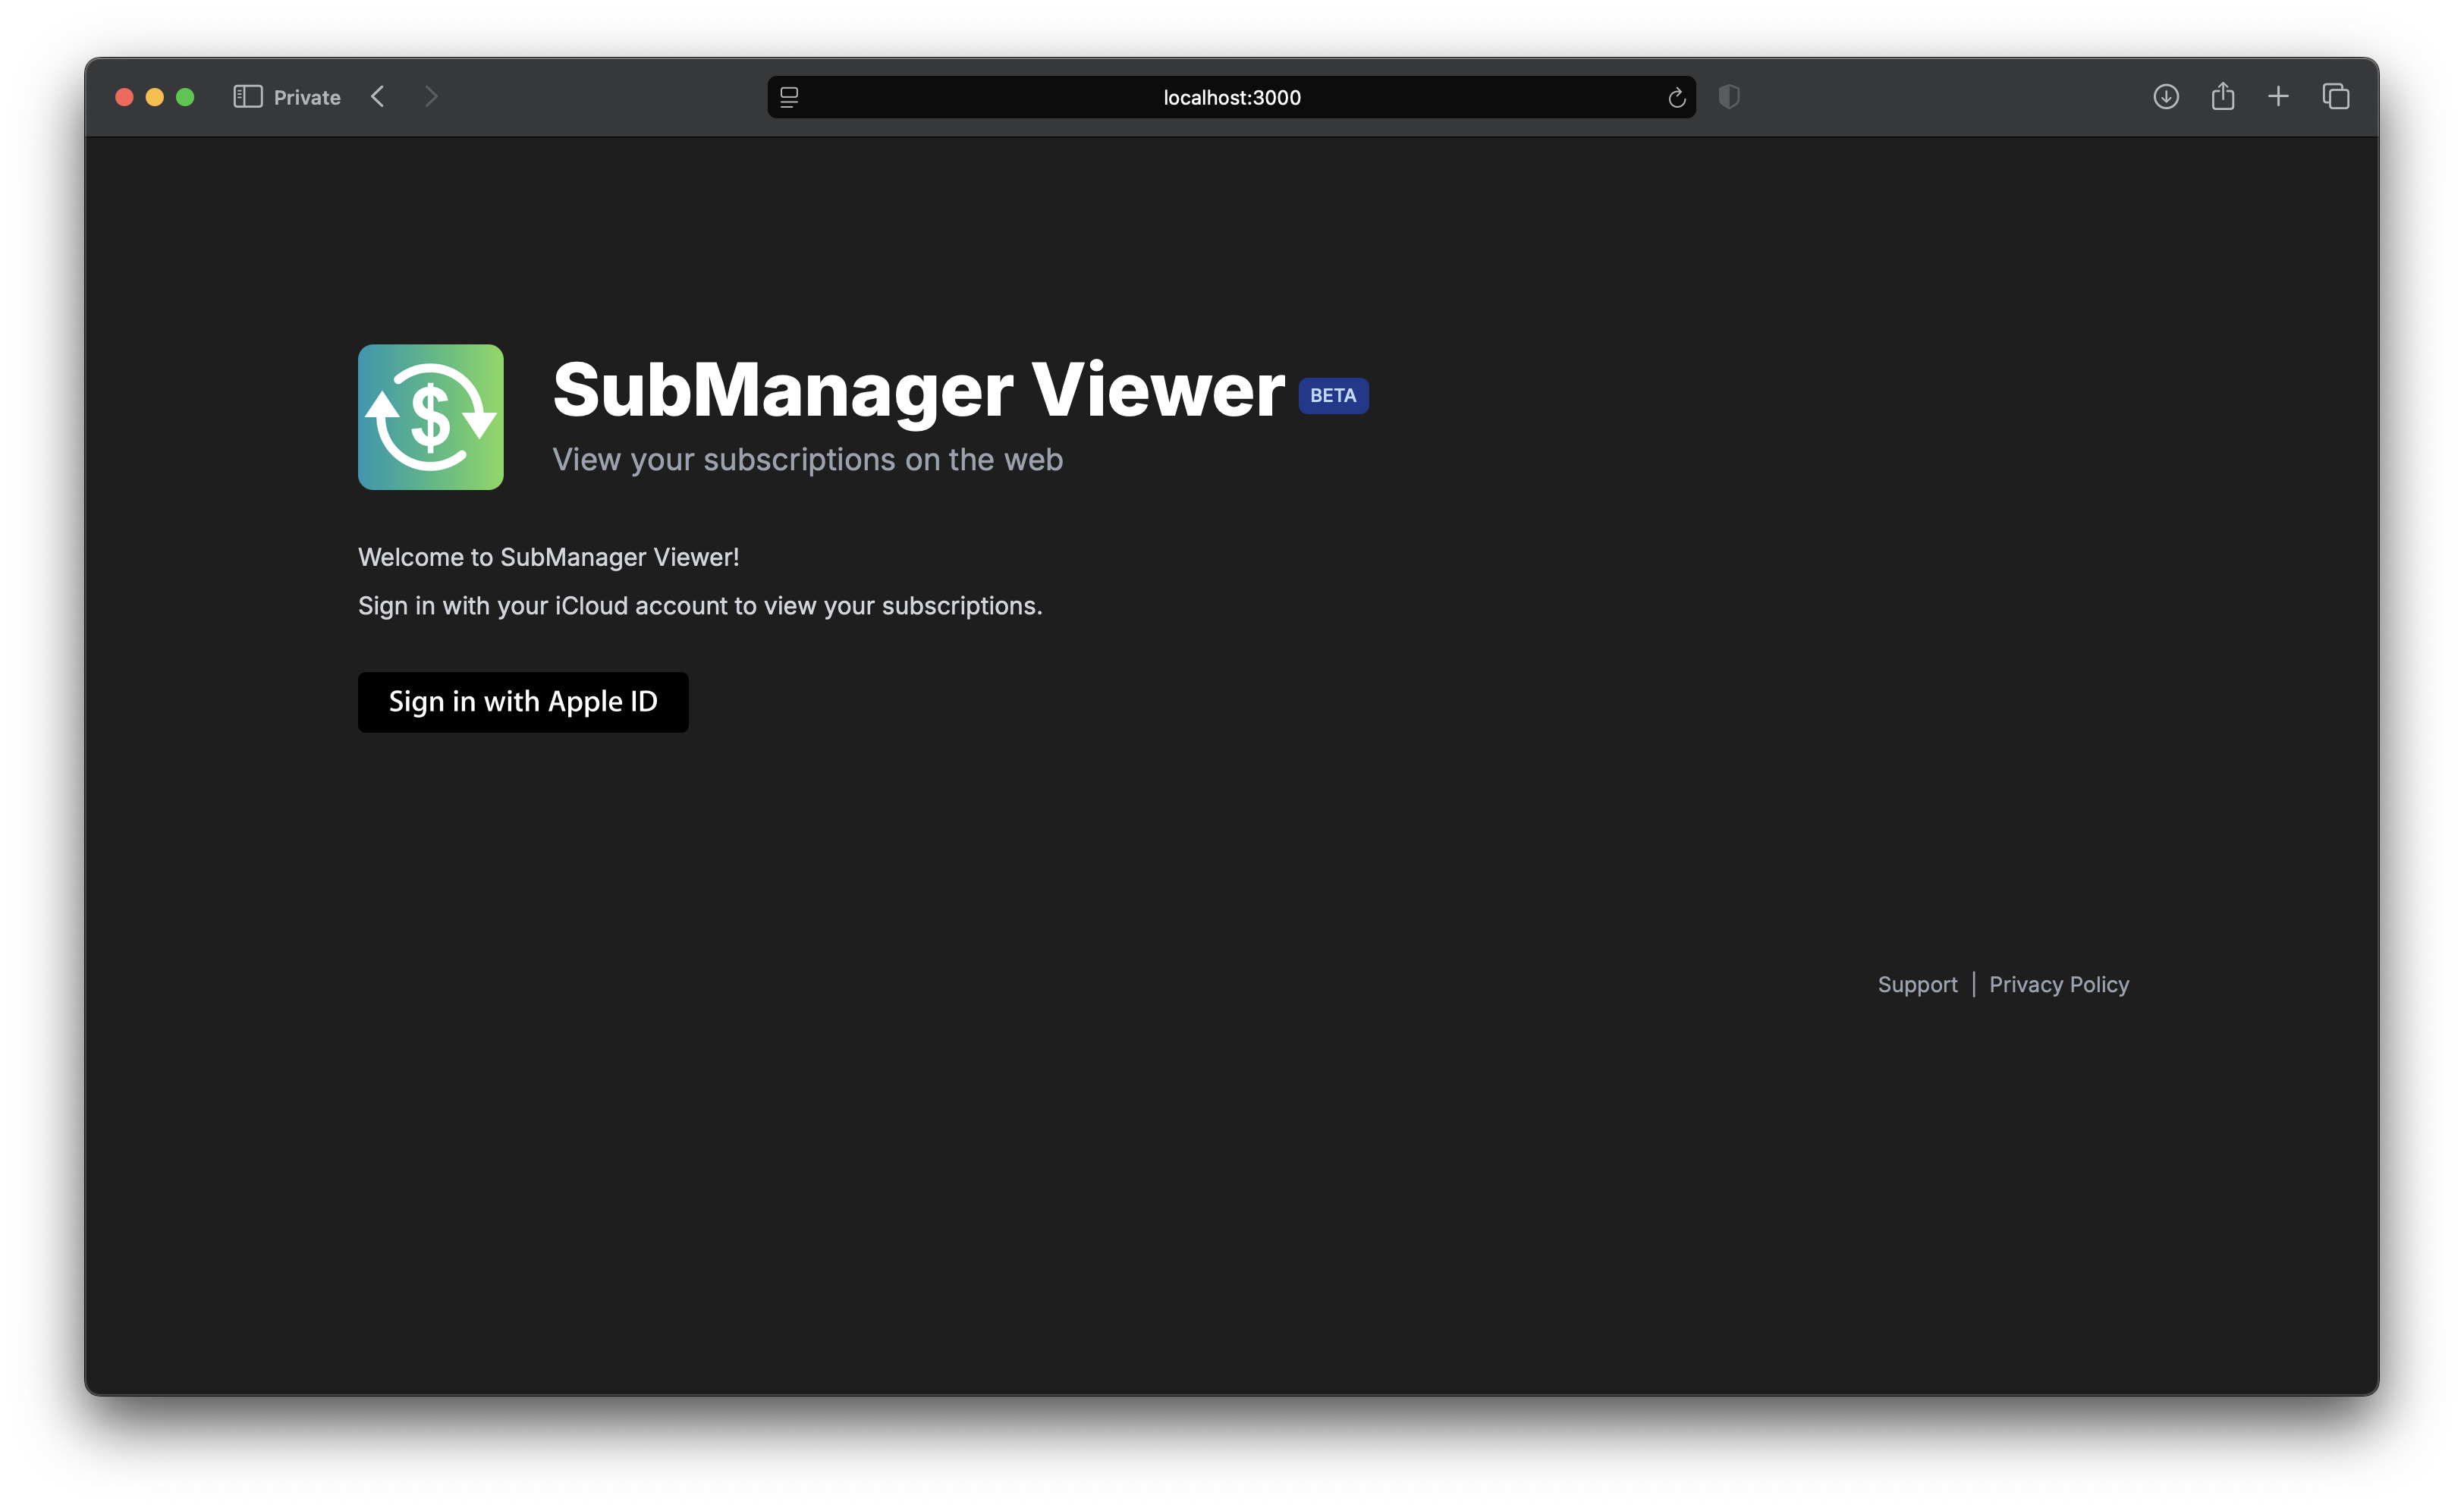Click Sign in with Apple ID button
The width and height of the screenshot is (2464, 1508).
point(523,702)
